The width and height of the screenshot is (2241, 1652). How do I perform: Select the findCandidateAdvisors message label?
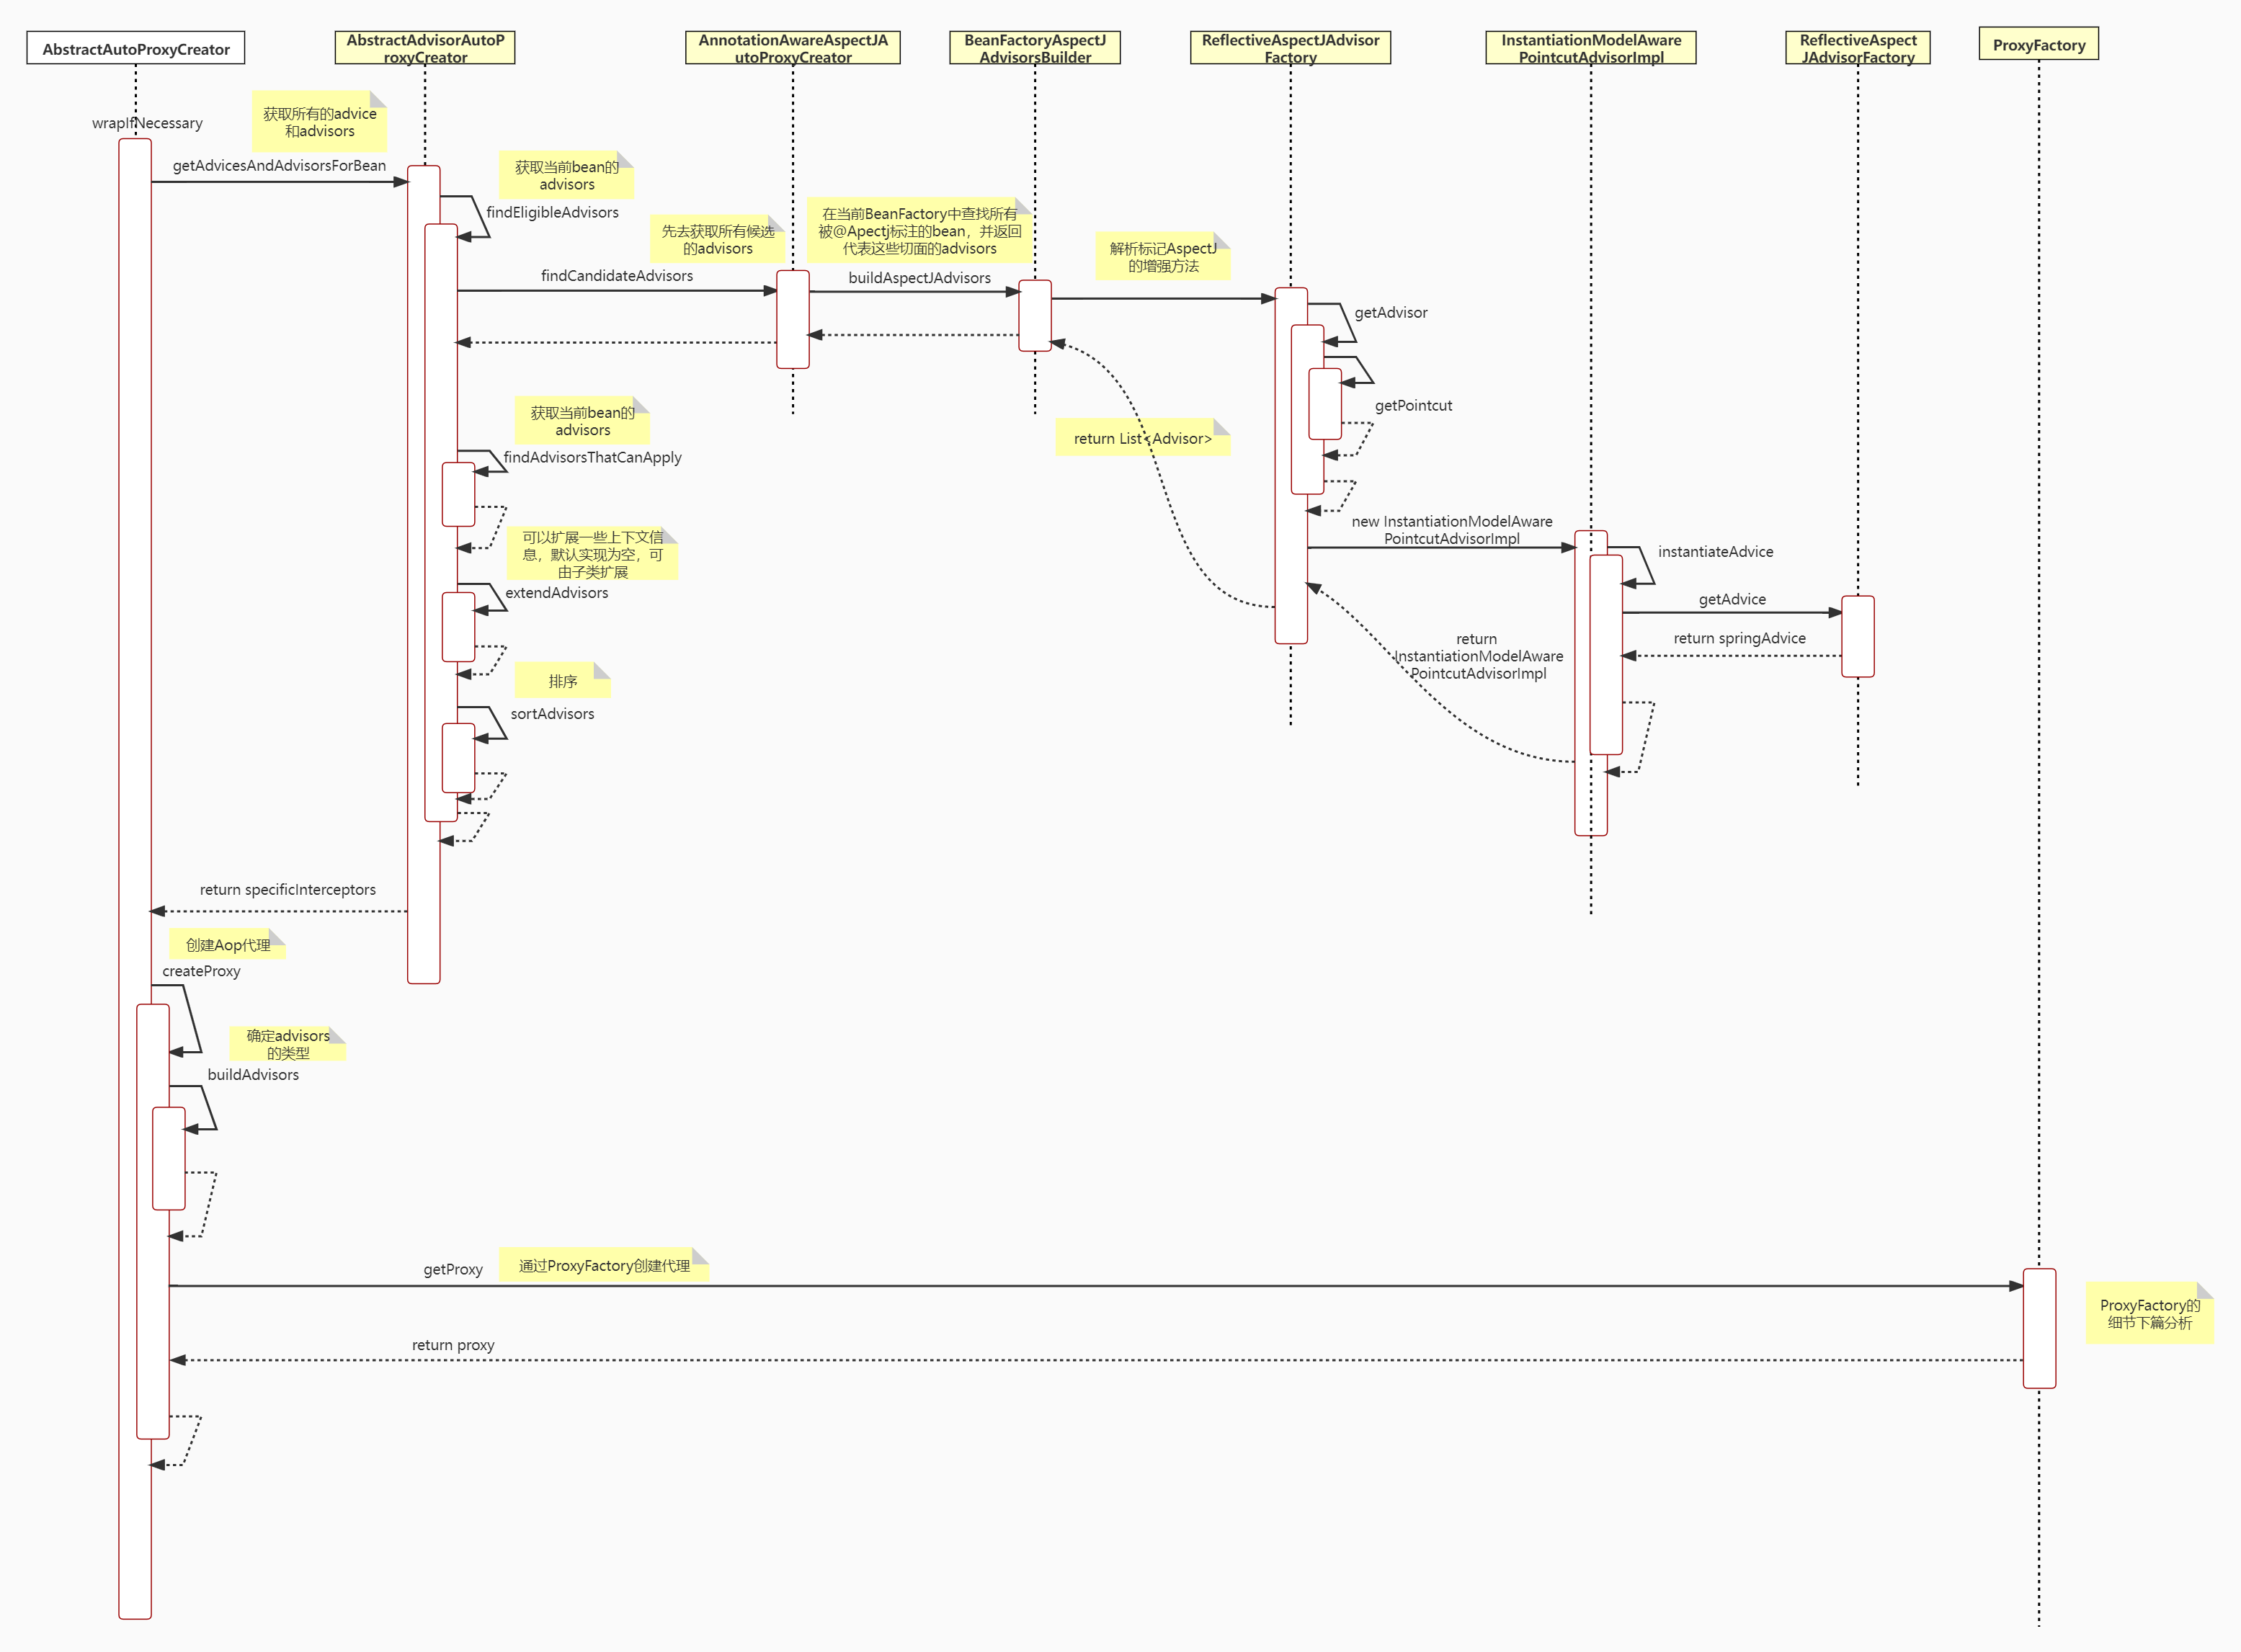click(616, 276)
